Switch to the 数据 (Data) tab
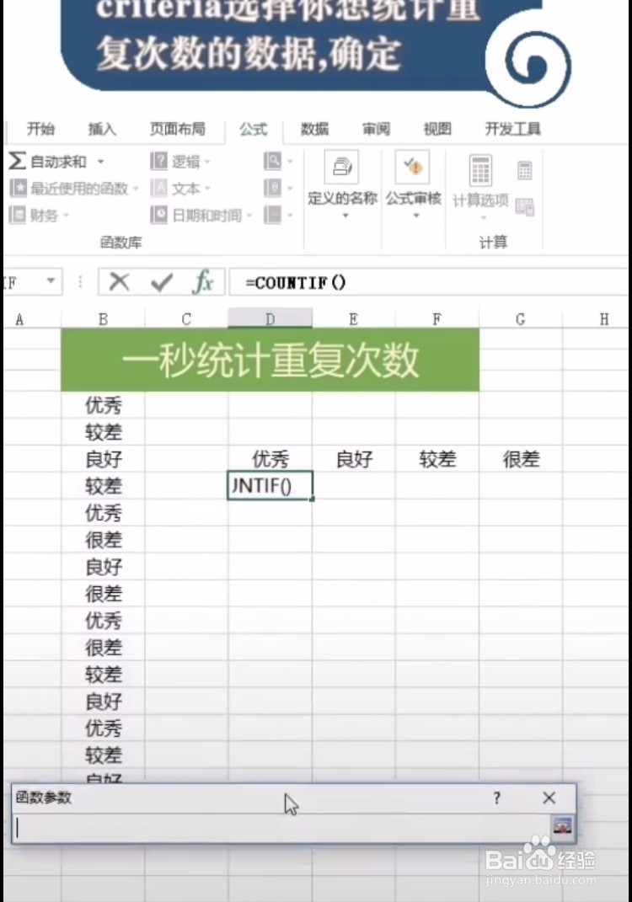 pos(315,129)
